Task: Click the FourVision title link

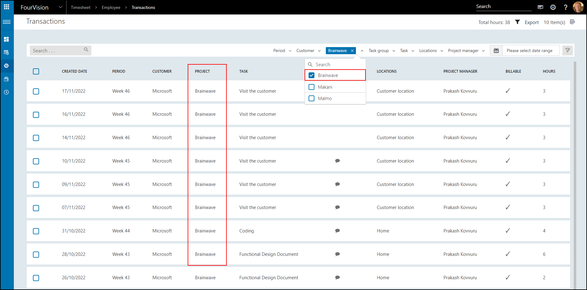Action: click(34, 7)
